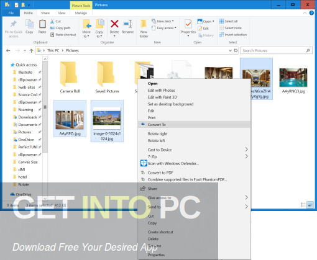
Task: Open the recent locations dropdown arrow
Action: point(25,50)
